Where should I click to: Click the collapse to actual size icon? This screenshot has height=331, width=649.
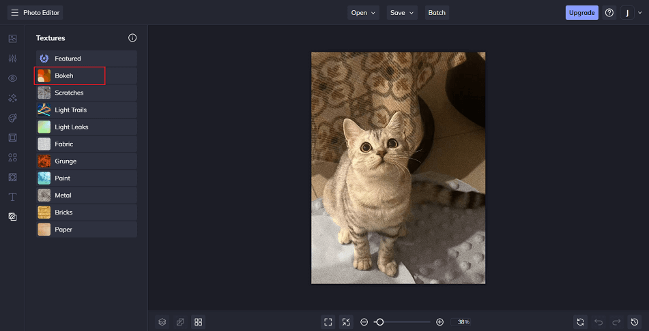346,322
